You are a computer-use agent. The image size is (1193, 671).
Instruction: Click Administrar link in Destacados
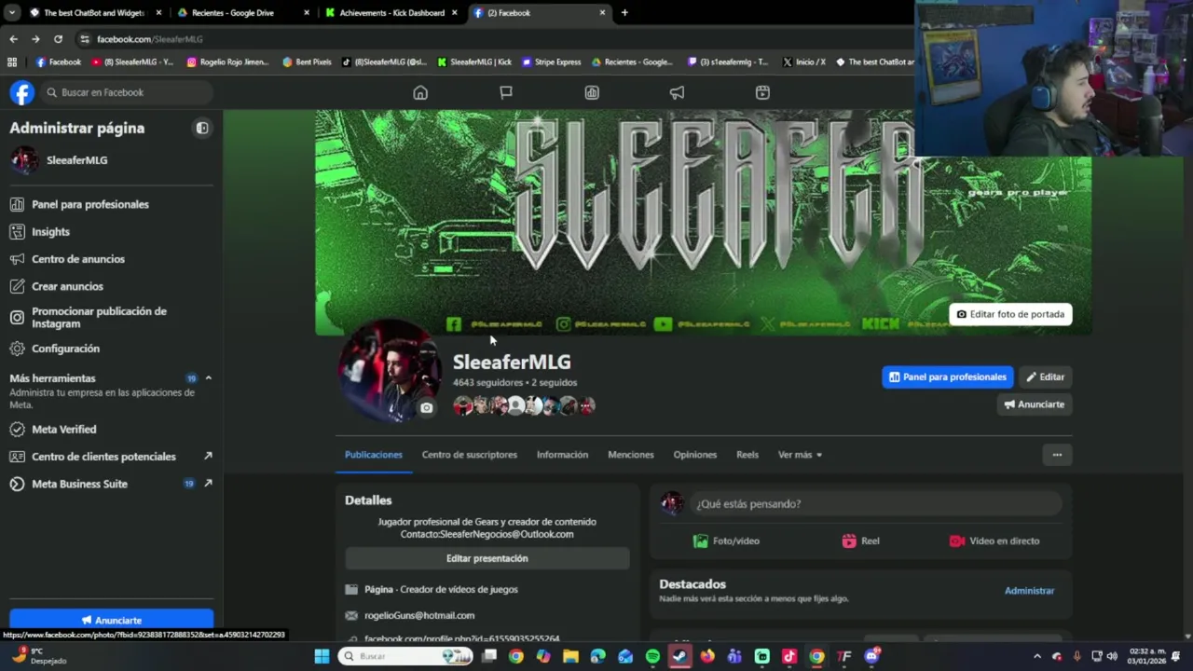1029,591
